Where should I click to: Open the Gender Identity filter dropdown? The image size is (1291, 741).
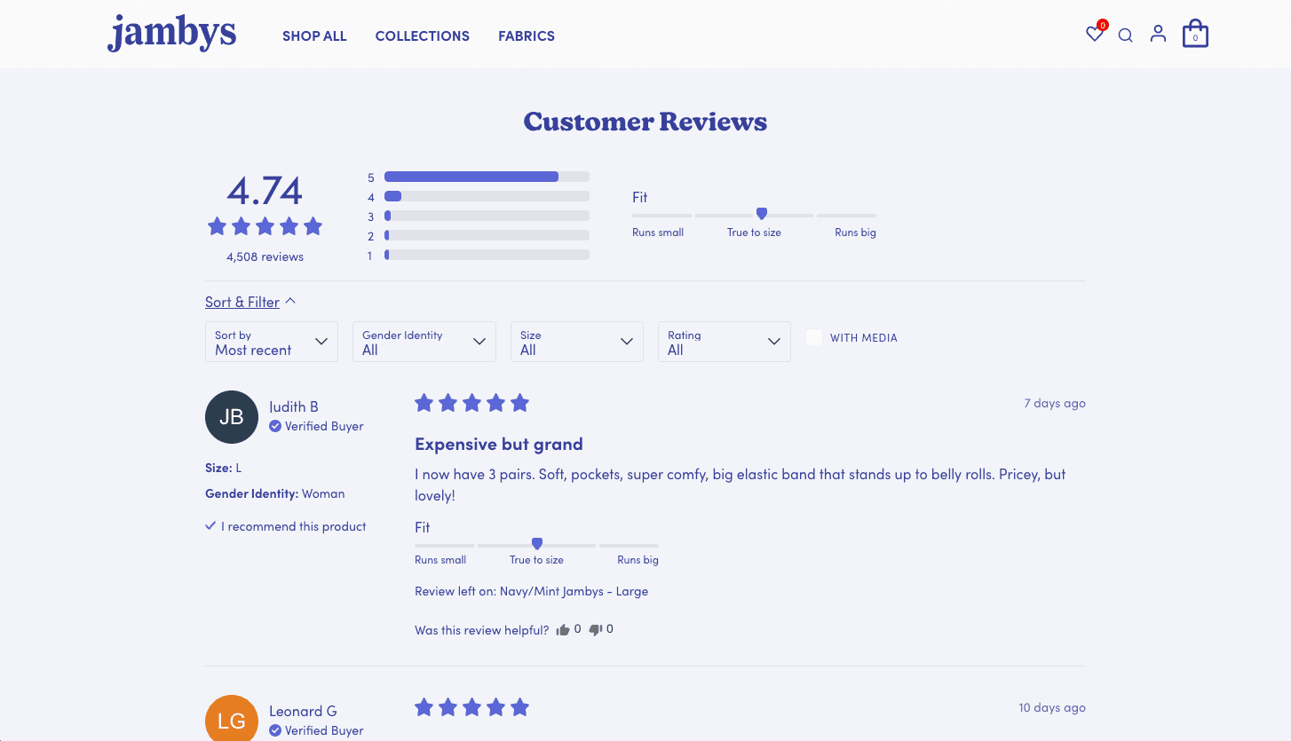pos(424,342)
